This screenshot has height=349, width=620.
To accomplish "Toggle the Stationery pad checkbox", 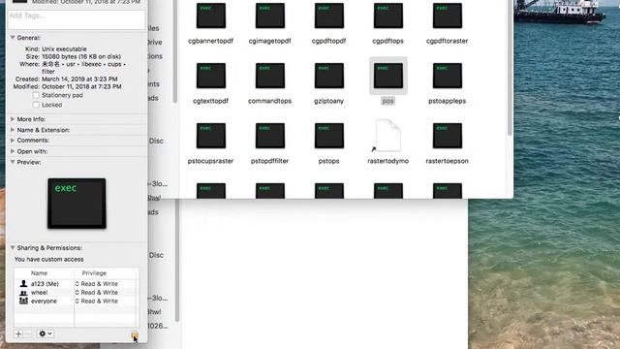I will tap(36, 95).
